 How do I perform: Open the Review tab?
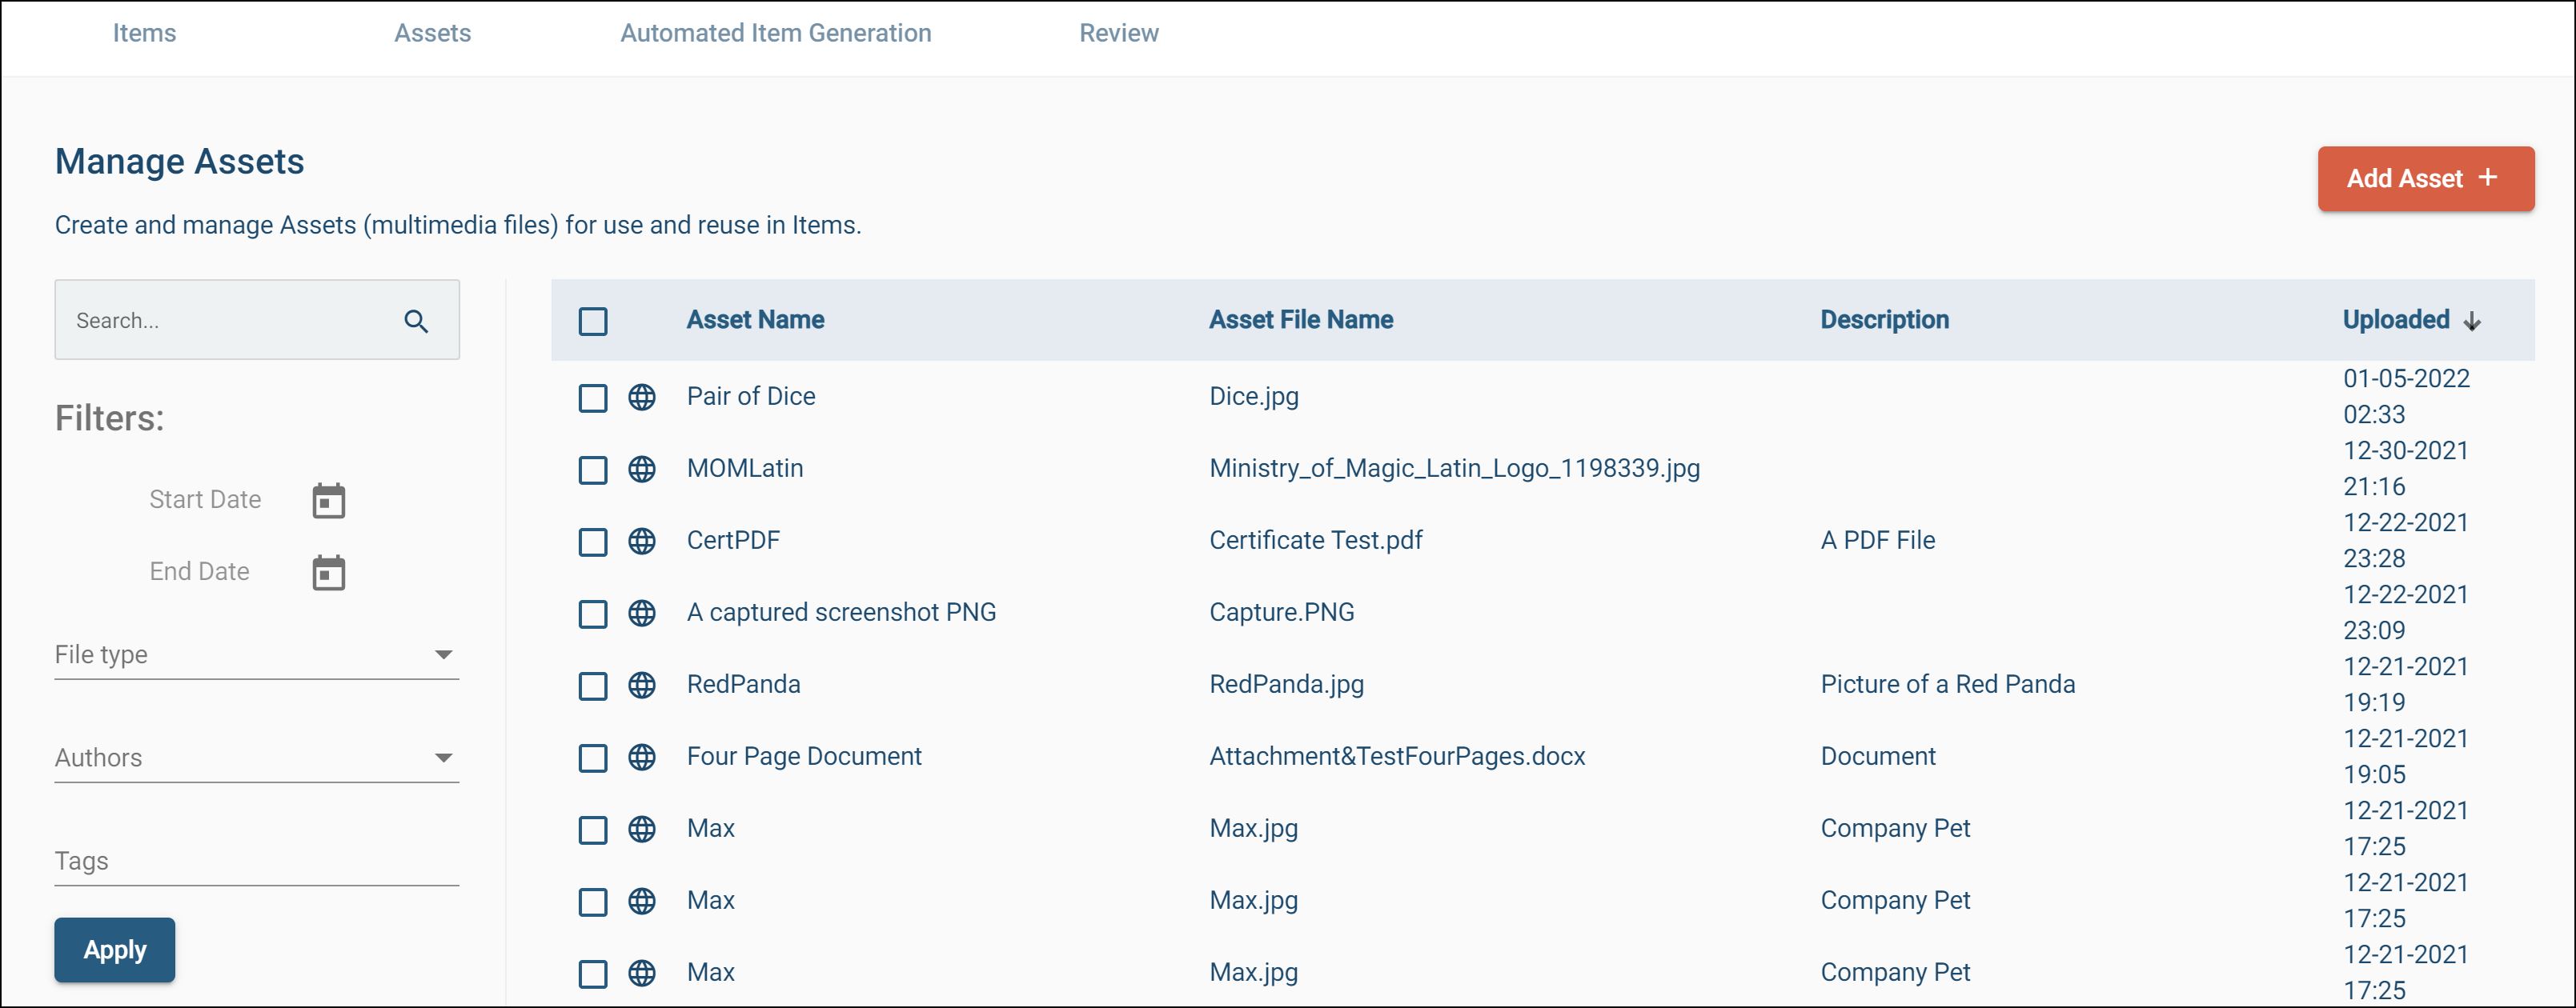1118,33
